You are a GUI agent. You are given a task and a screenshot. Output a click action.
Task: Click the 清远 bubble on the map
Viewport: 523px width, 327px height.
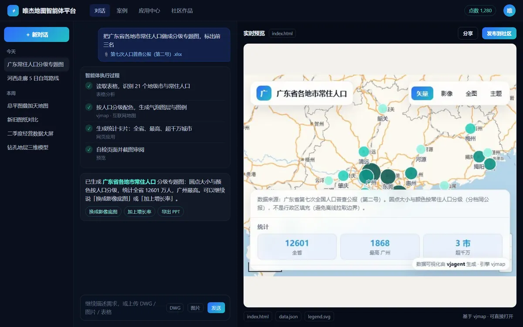coord(364,152)
